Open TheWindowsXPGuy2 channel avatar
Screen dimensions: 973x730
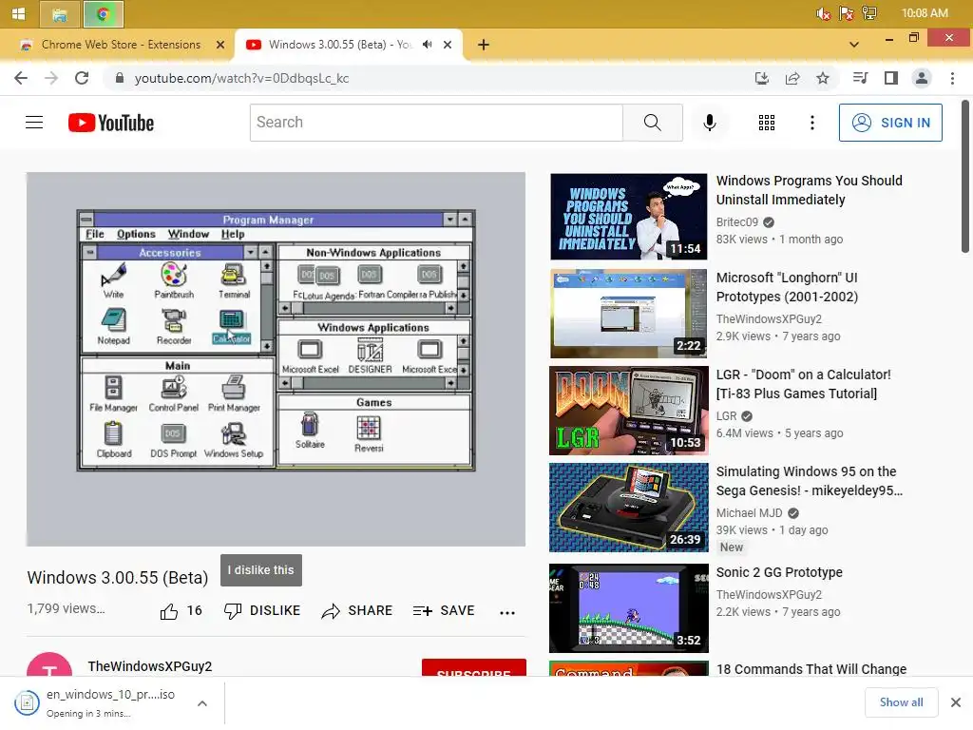pyautogui.click(x=49, y=665)
